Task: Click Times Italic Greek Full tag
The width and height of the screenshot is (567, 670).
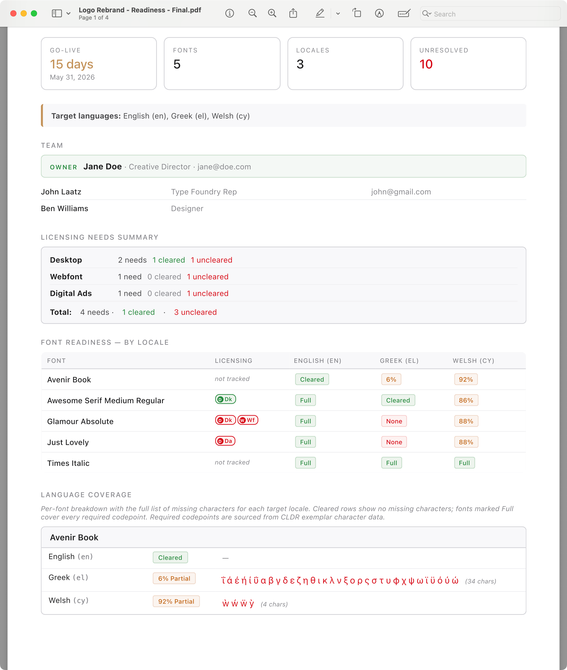Action: (392, 463)
